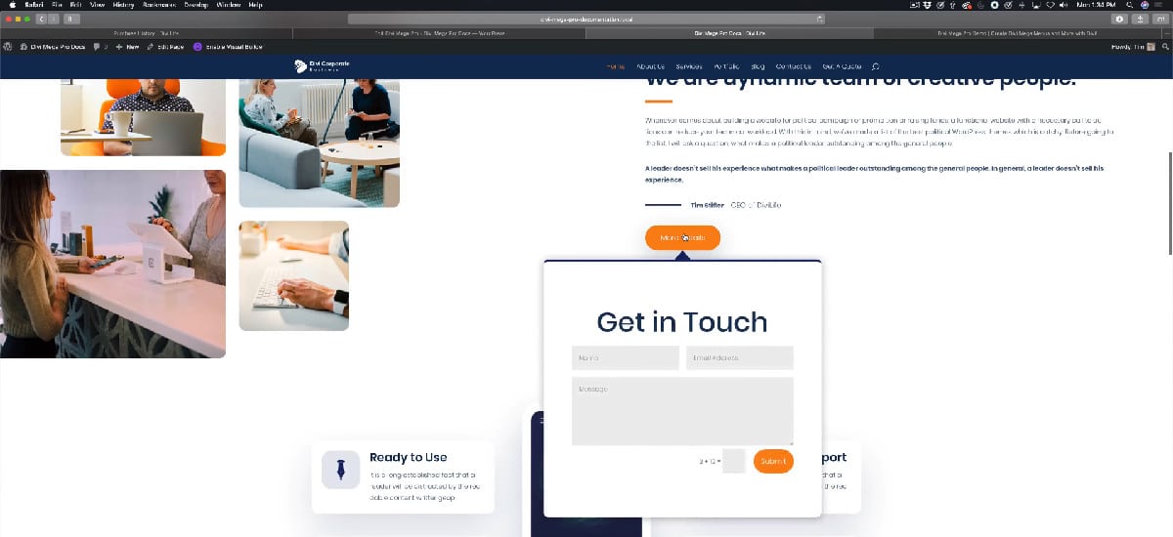The height and width of the screenshot is (537, 1173).
Task: Click the WordPress logo in admin bar
Action: [x=7, y=46]
